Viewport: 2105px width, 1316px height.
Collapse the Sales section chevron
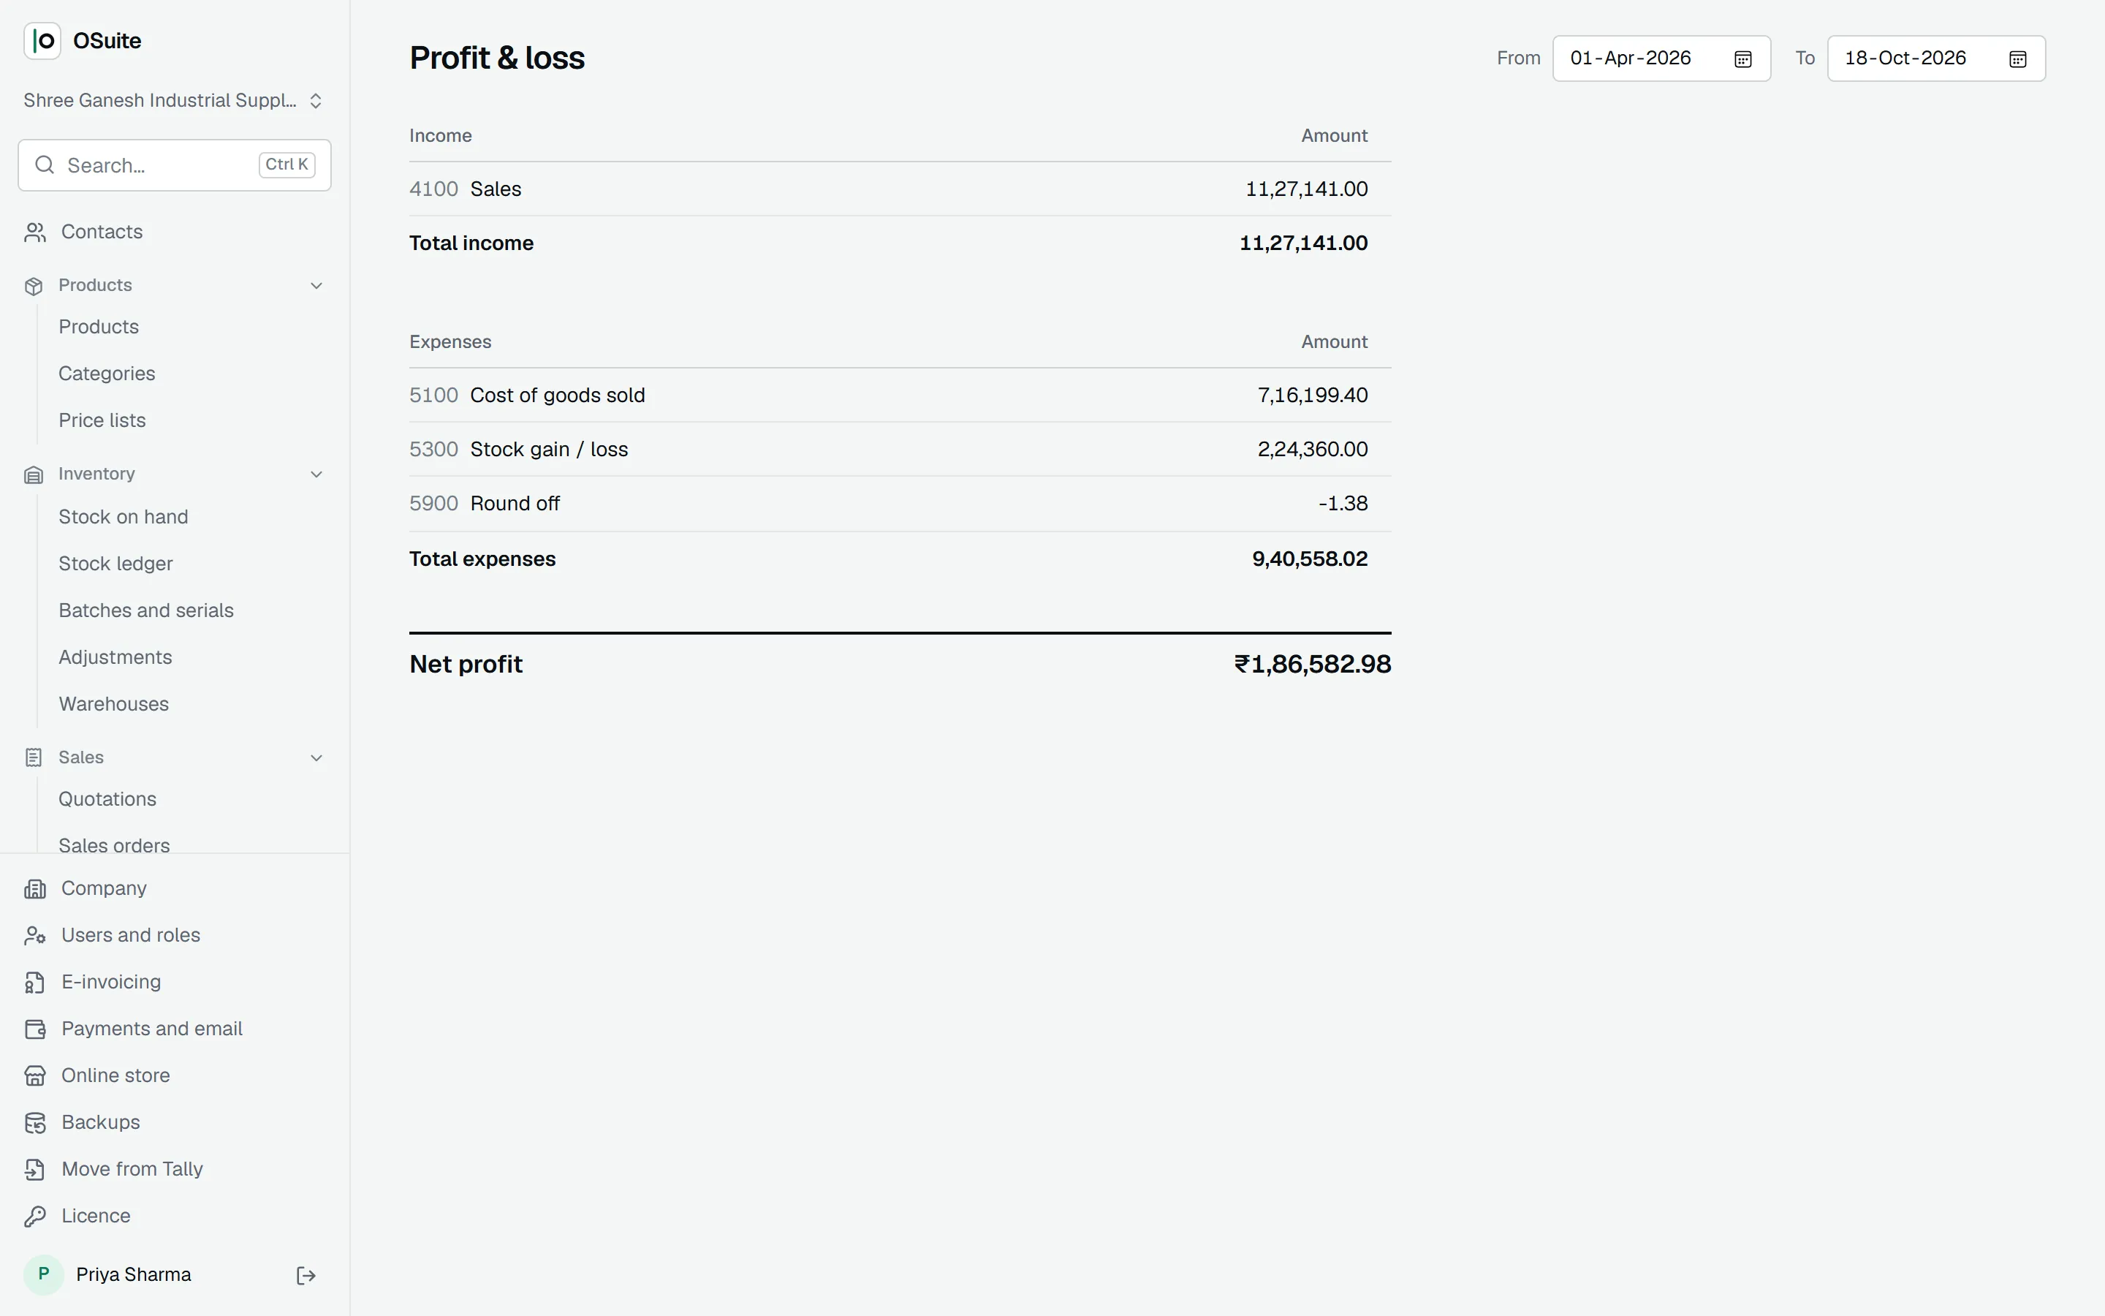(316, 758)
